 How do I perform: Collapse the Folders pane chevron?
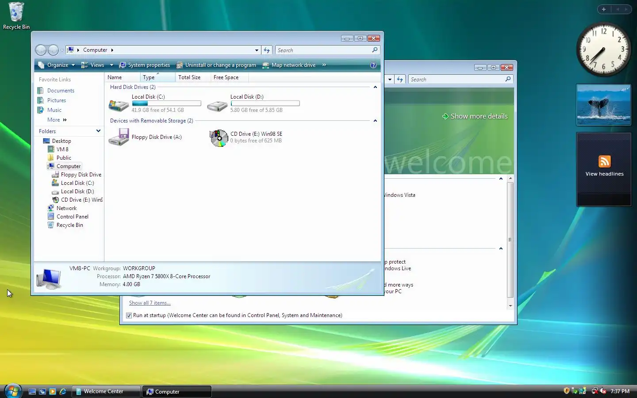(98, 131)
